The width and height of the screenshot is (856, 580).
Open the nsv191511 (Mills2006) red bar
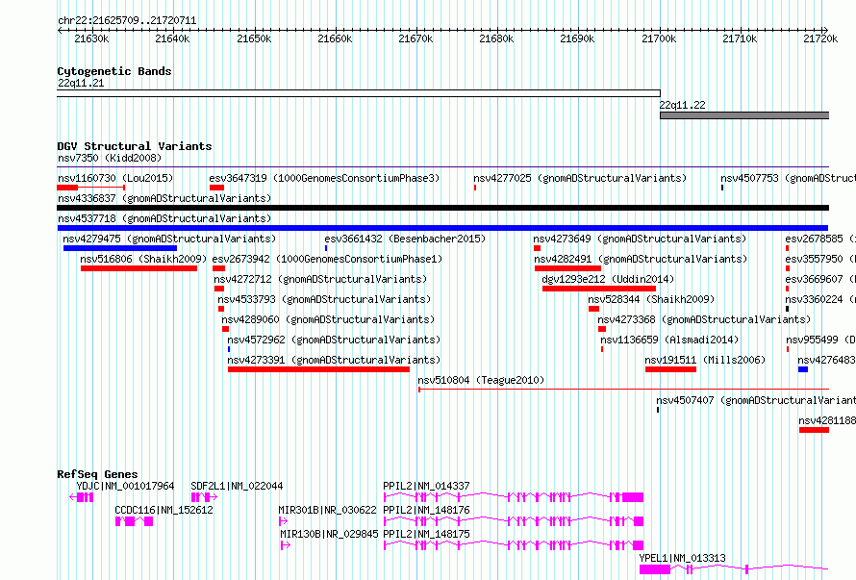coord(671,369)
